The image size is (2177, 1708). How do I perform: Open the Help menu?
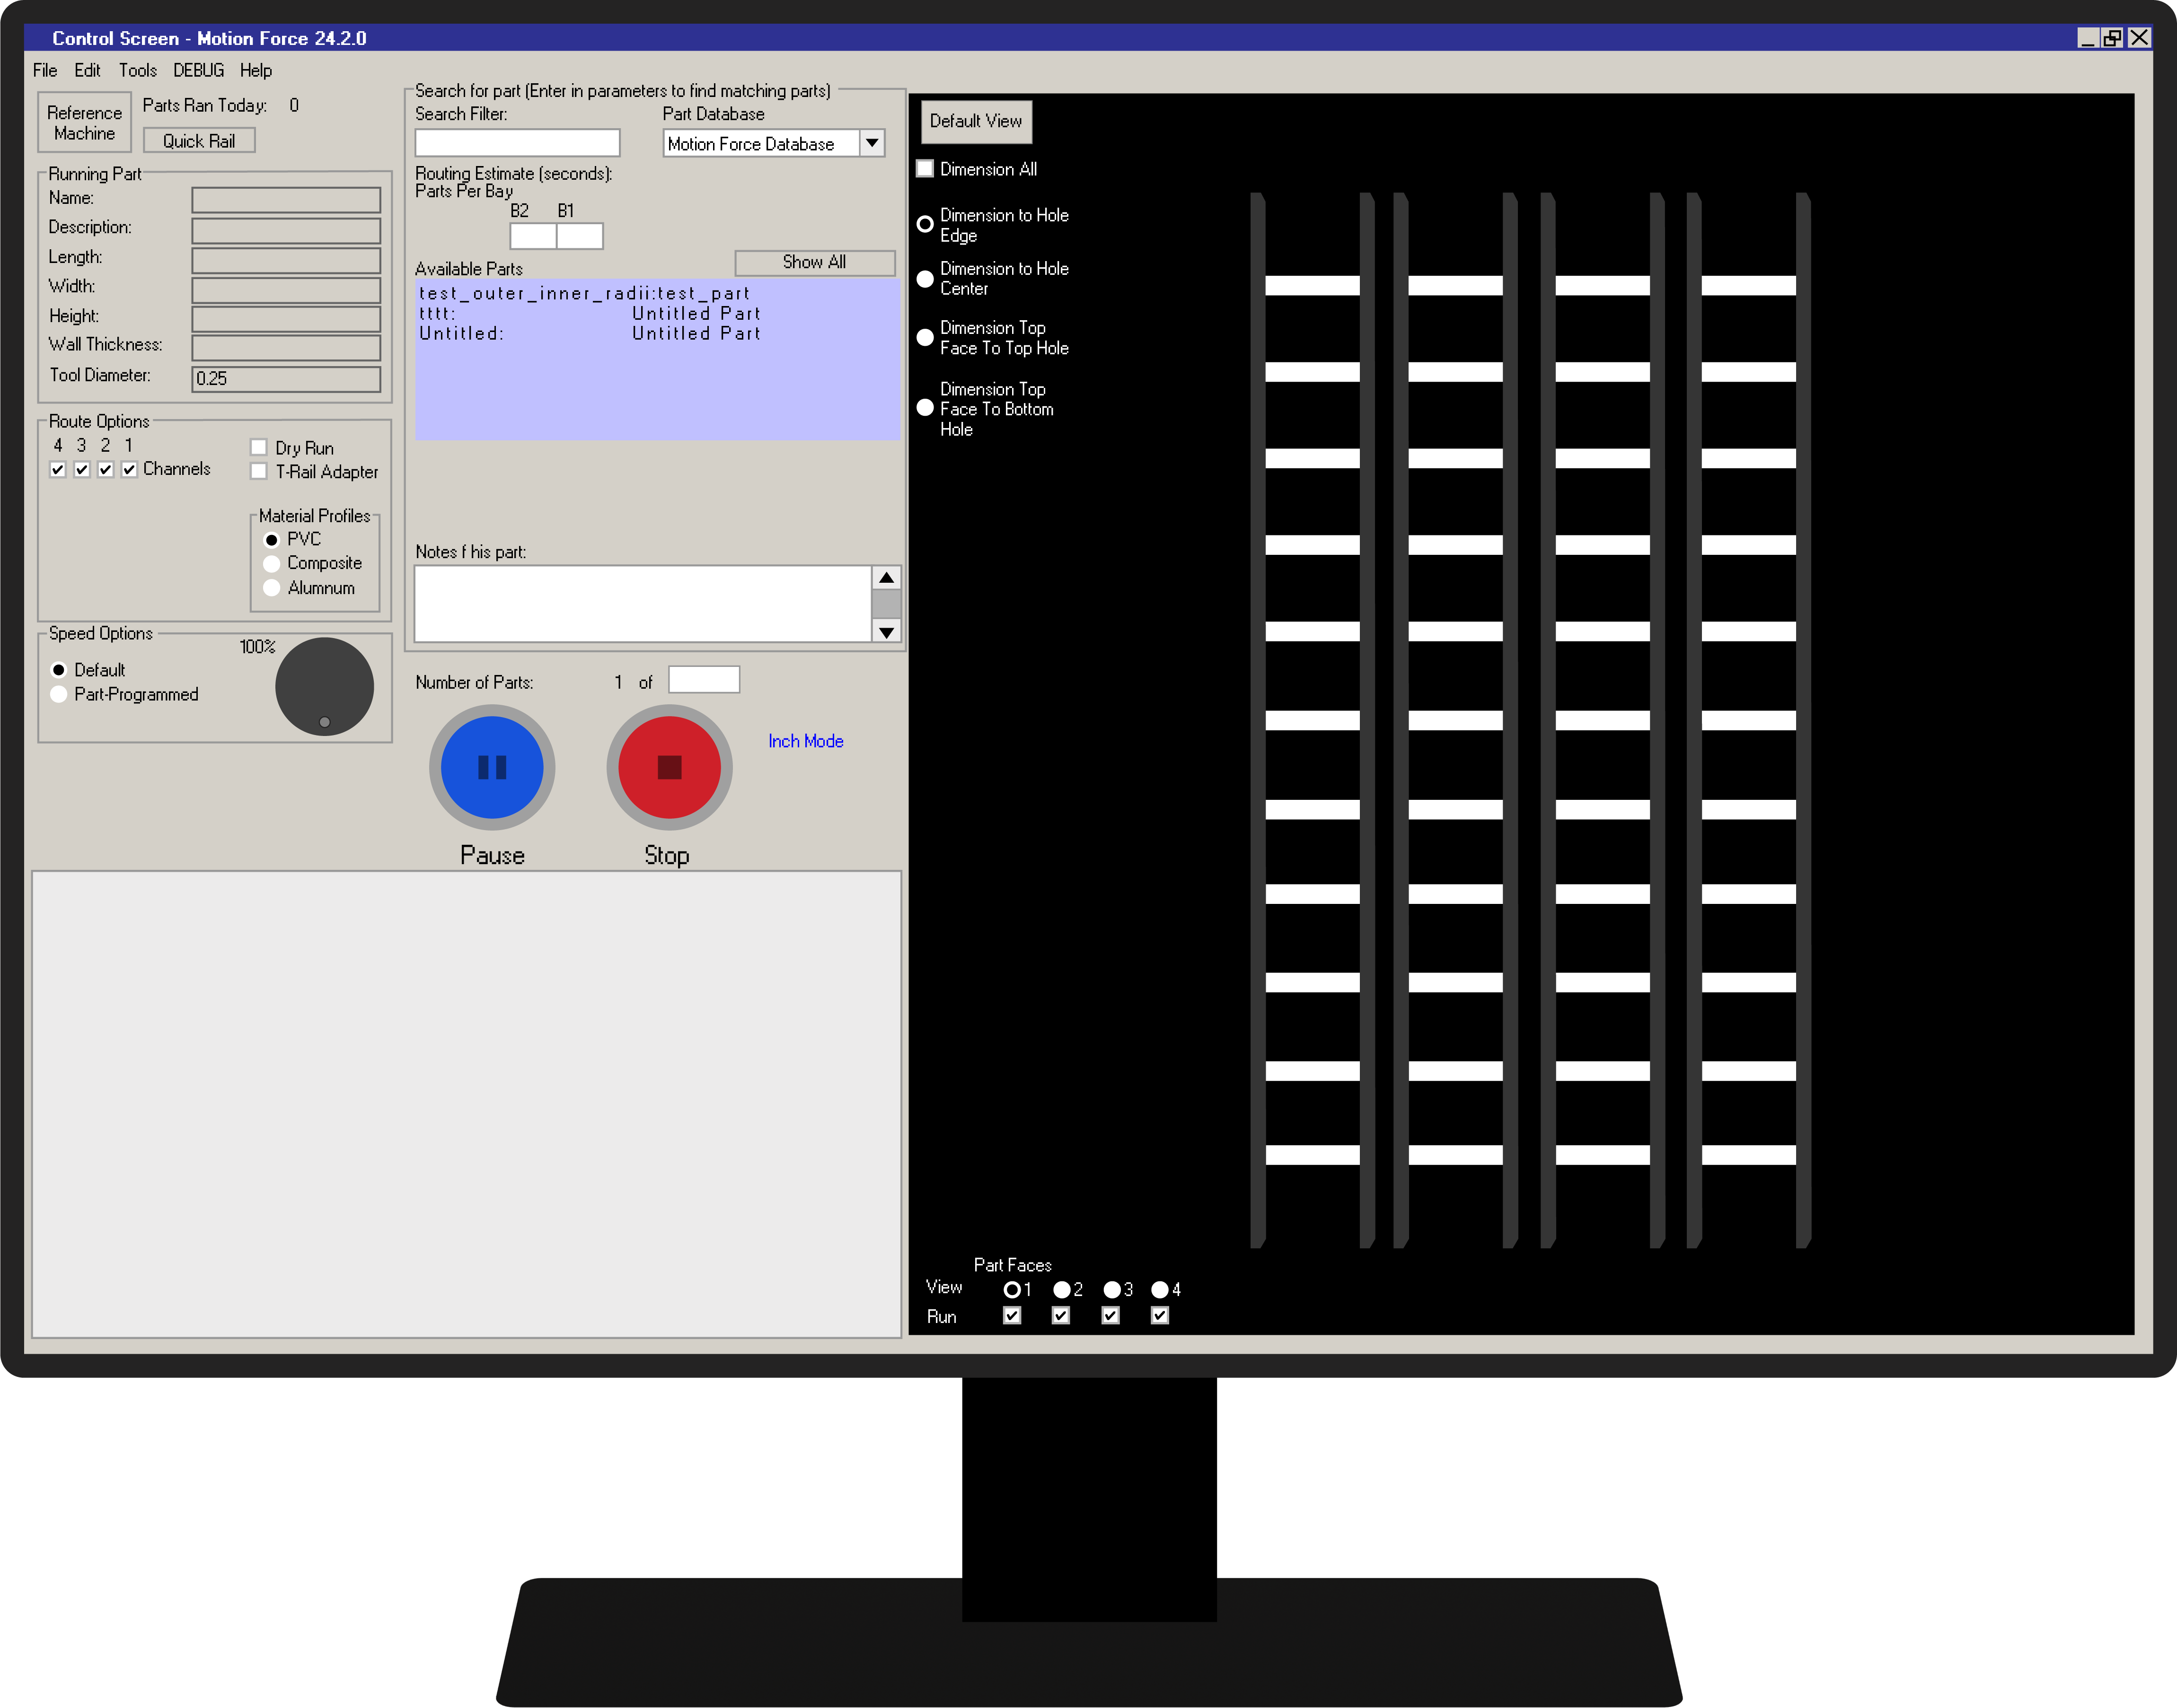click(x=256, y=70)
